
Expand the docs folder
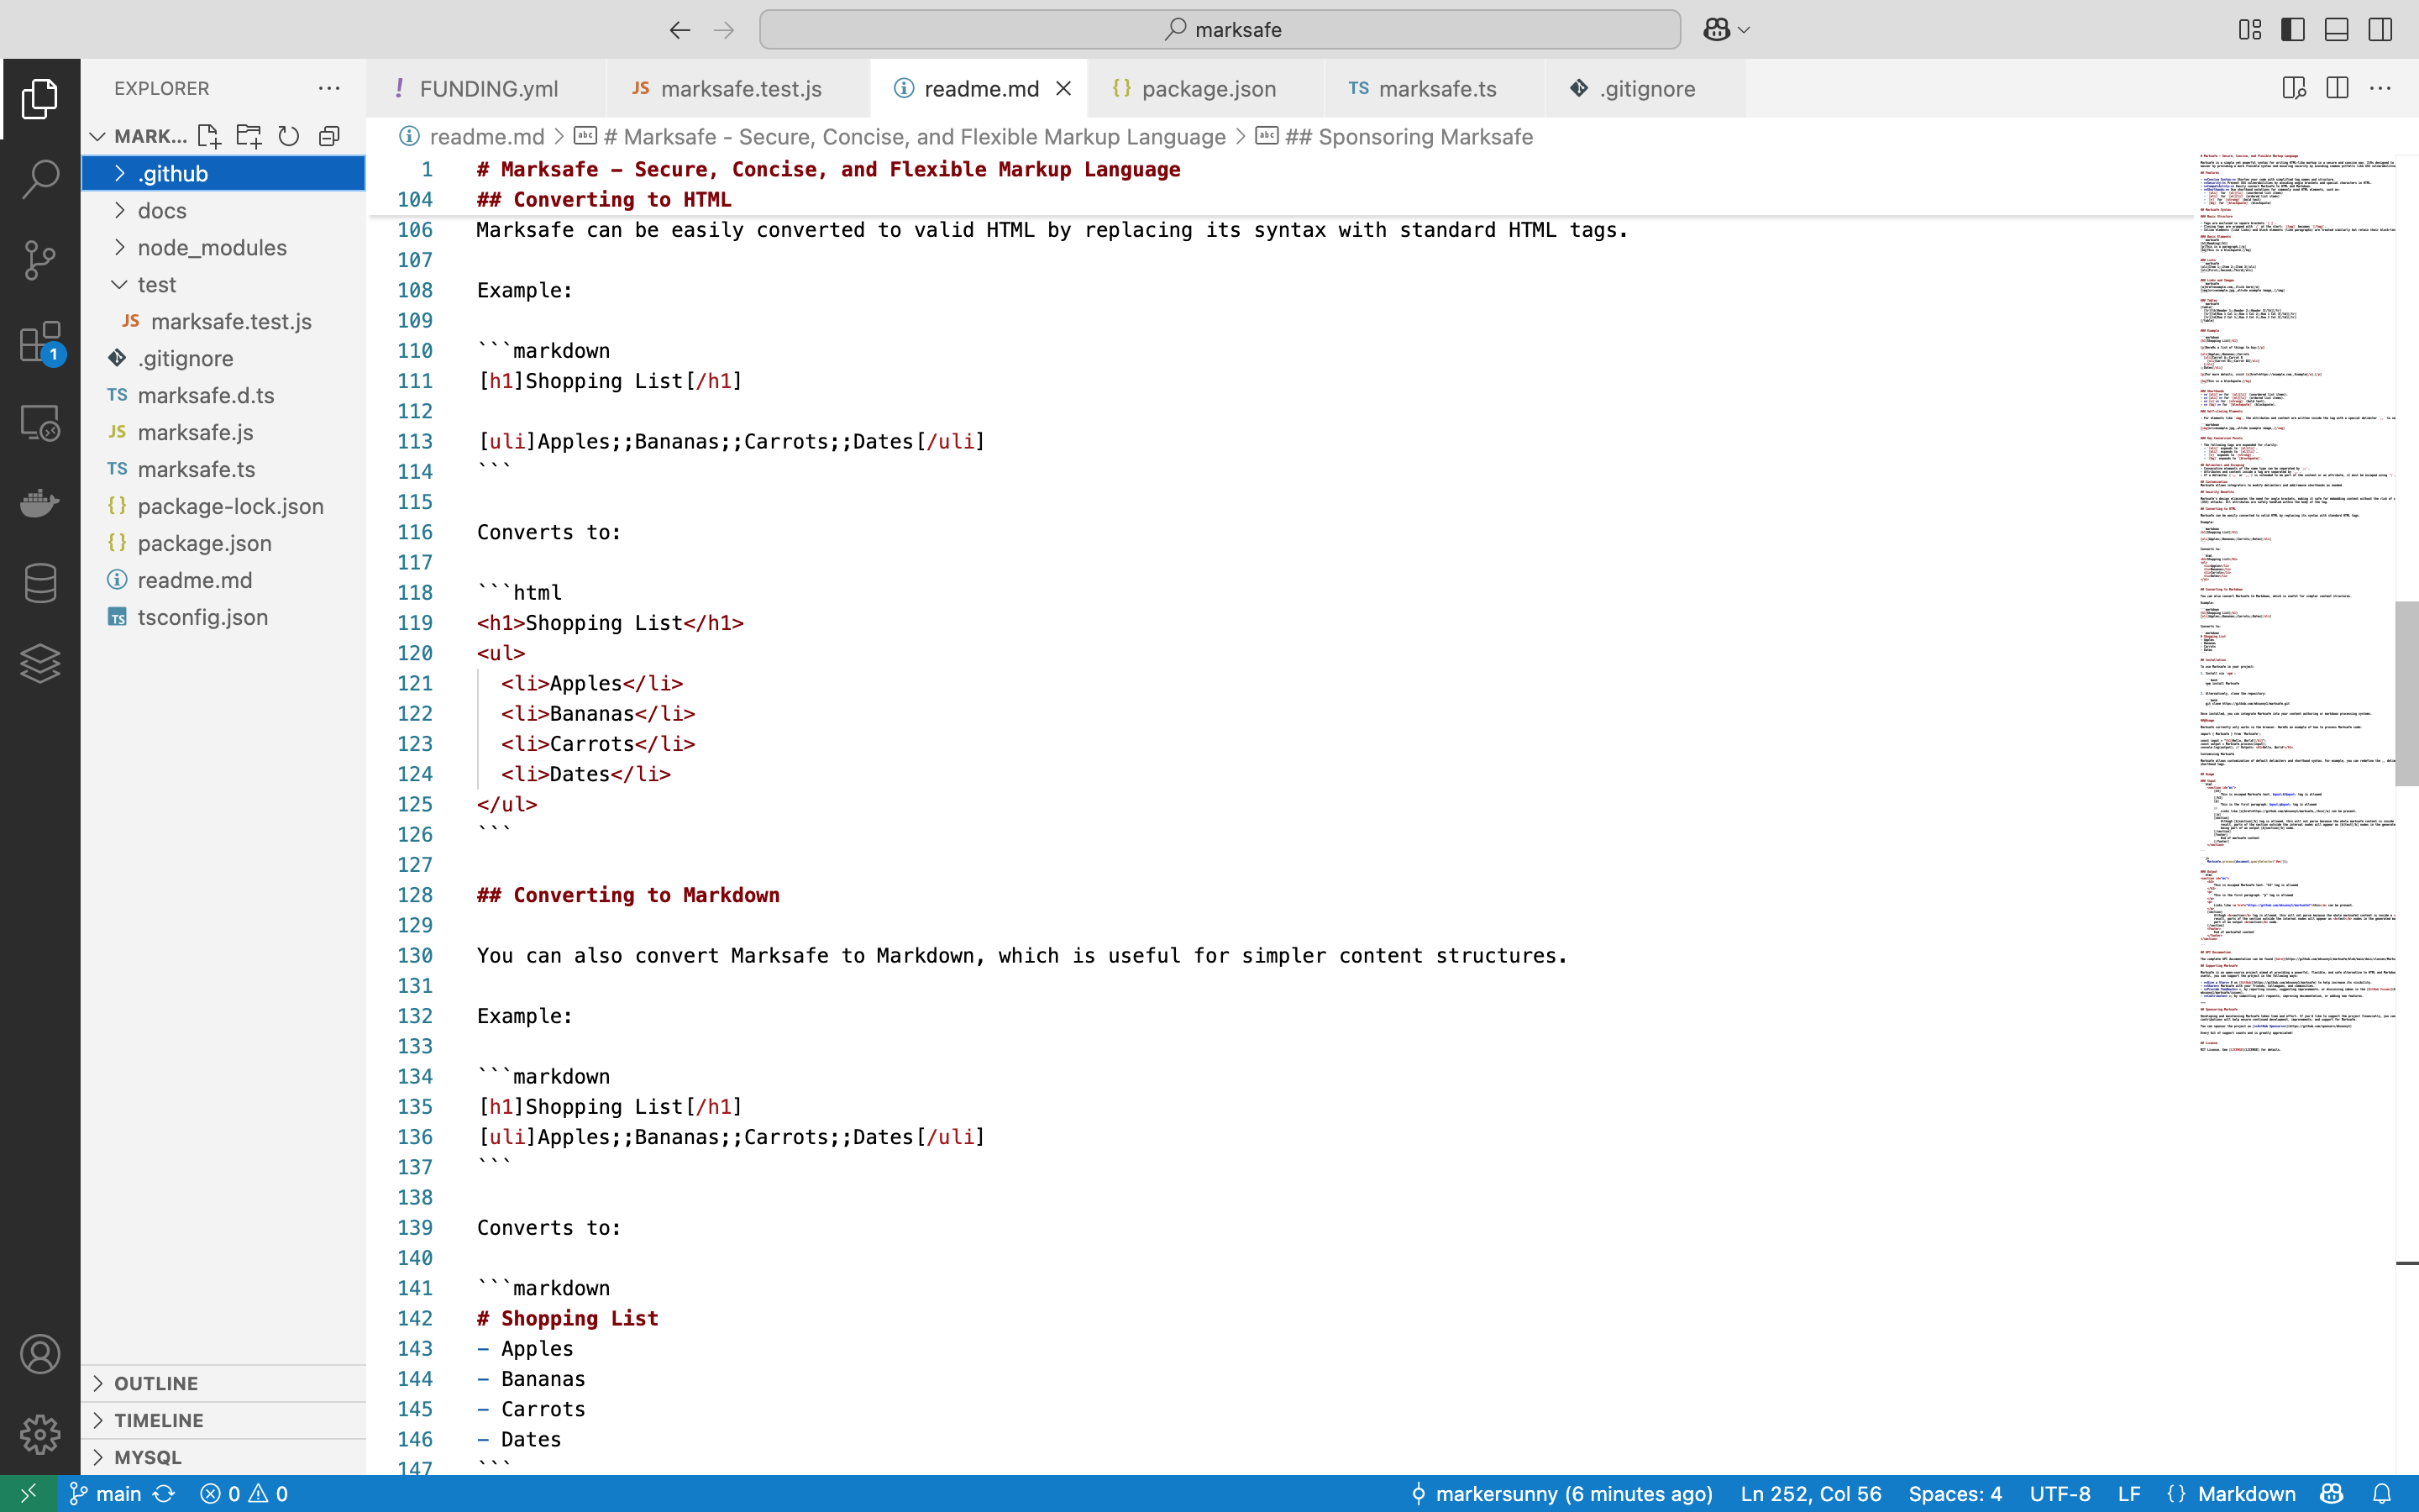click(162, 210)
